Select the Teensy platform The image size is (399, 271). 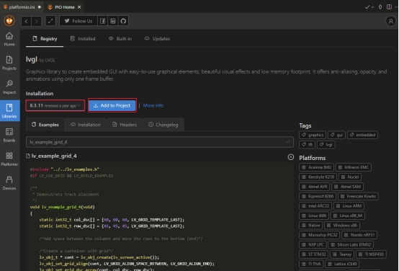342,254
